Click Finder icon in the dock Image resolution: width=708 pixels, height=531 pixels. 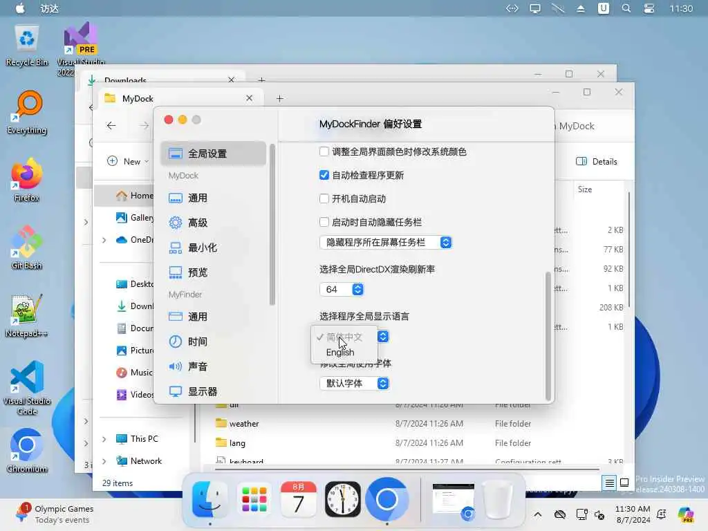point(209,499)
